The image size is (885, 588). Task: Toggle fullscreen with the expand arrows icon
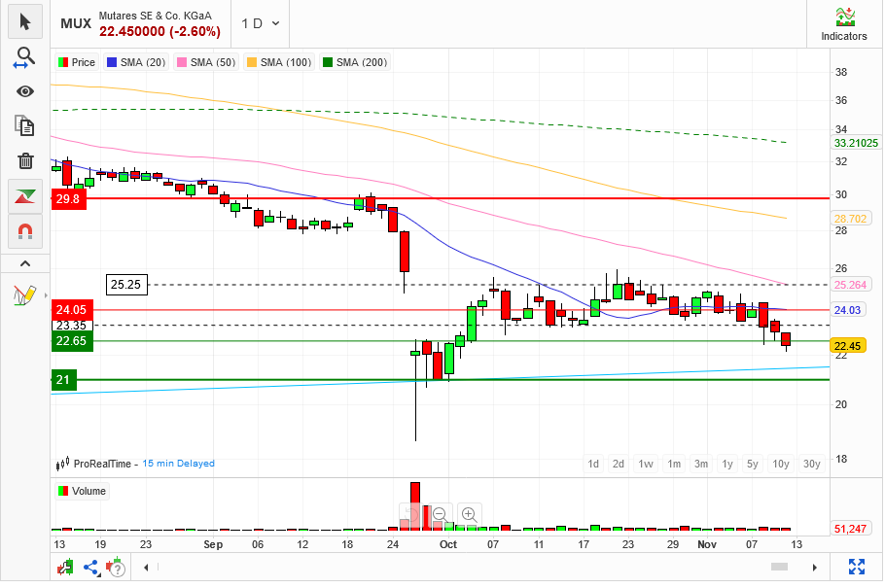tap(857, 567)
